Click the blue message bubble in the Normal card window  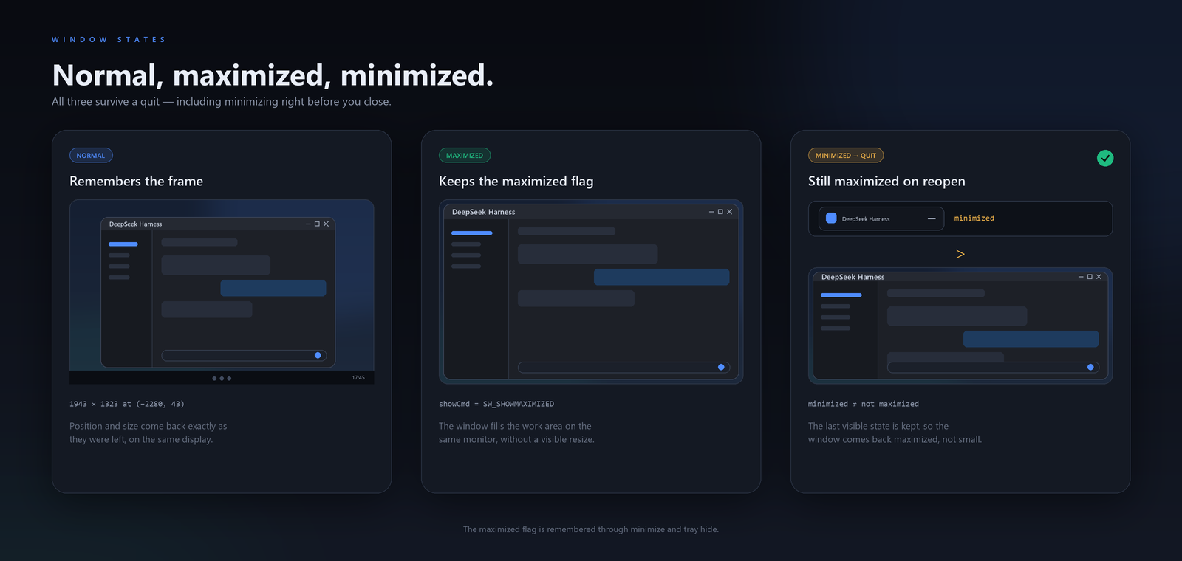pyautogui.click(x=273, y=288)
